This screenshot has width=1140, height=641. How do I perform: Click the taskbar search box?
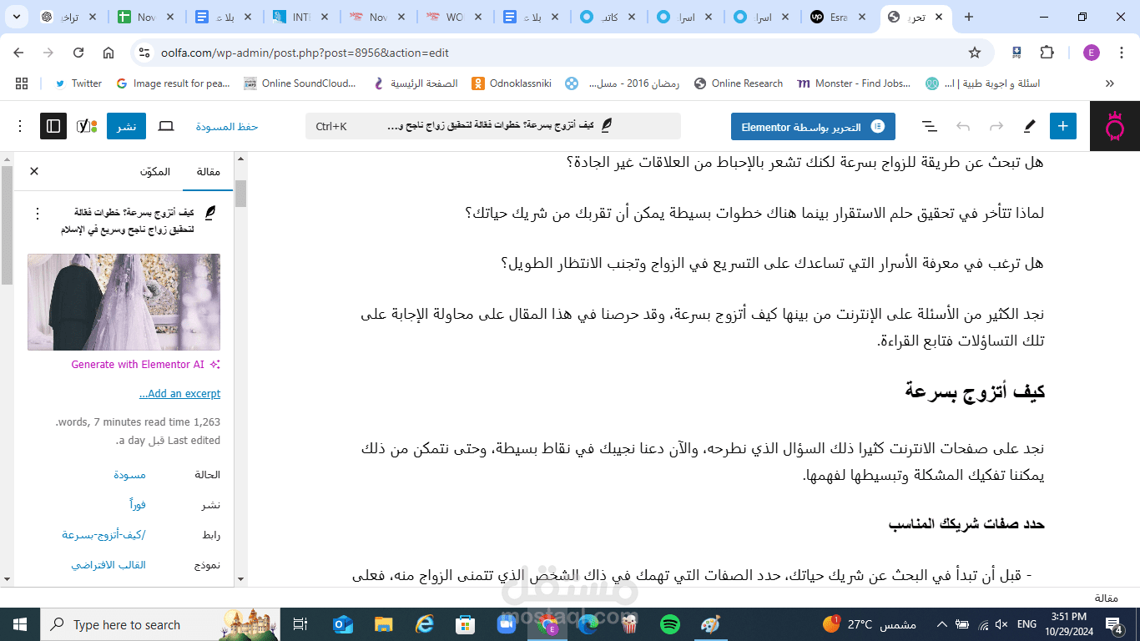[x=161, y=624]
